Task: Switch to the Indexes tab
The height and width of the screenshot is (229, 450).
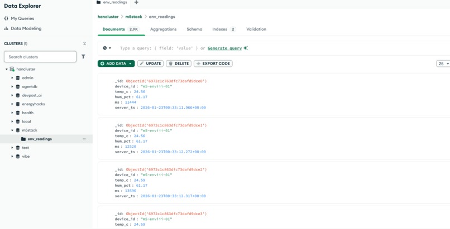Action: (224, 29)
